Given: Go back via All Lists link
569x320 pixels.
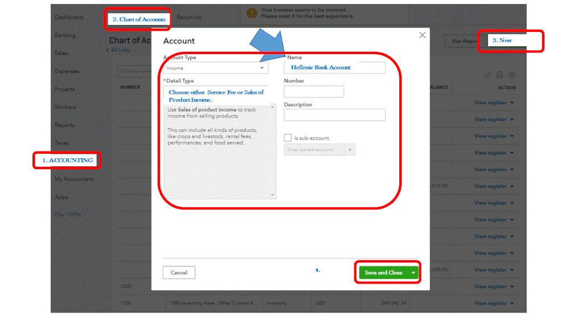Looking at the screenshot, I should click(x=117, y=50).
